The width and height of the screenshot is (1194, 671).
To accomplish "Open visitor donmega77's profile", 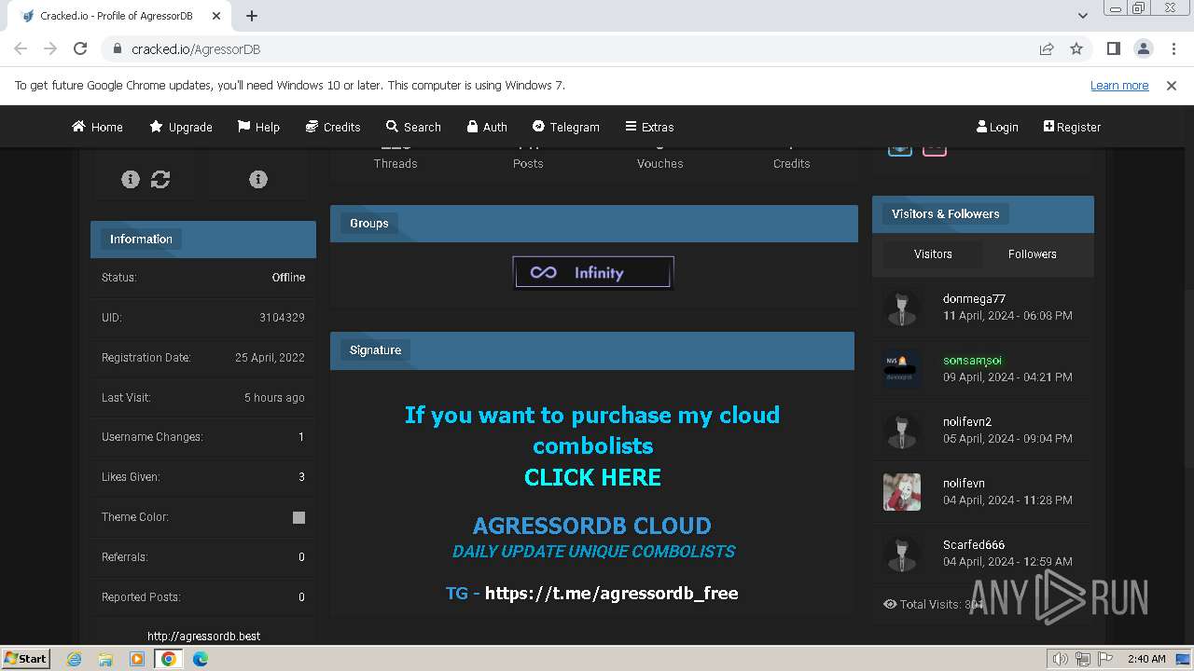I will pos(974,299).
